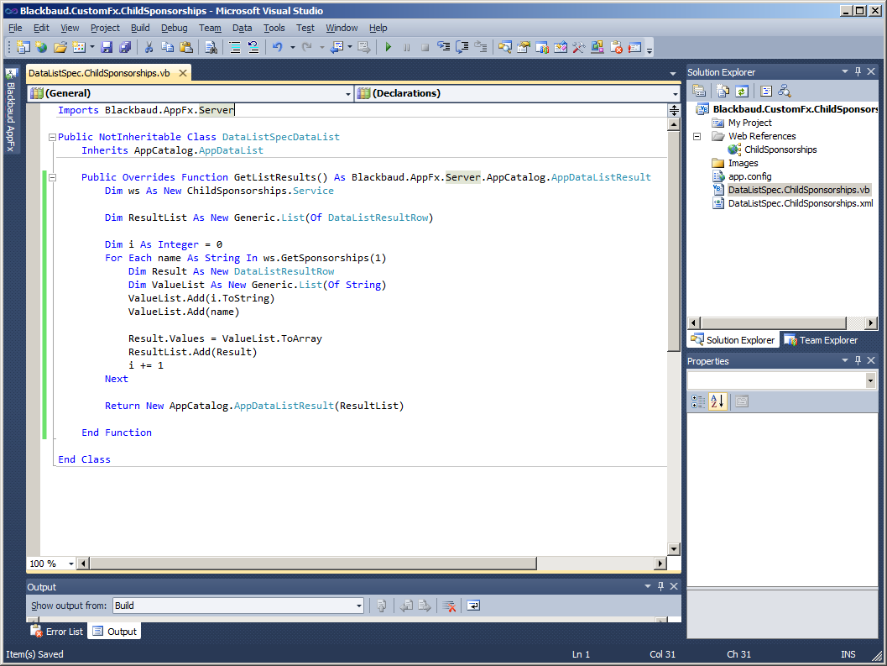Collapse the Web References folder node
This screenshot has height=666, width=887.
pos(697,137)
